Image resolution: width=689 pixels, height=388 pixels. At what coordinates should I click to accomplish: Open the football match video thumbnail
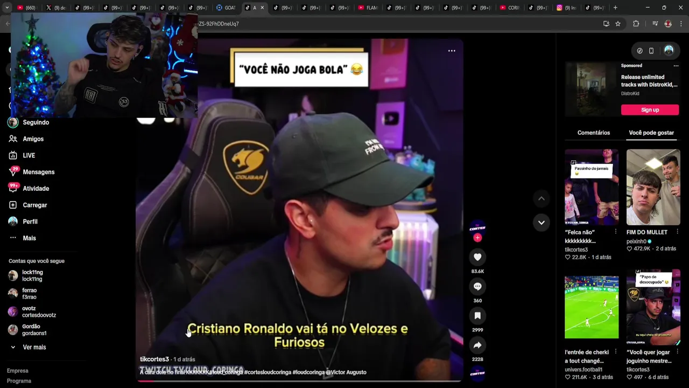click(592, 307)
